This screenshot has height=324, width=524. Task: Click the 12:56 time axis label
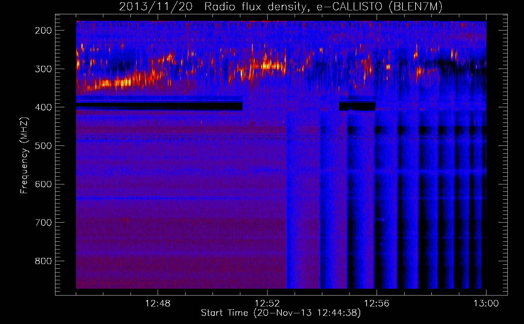(377, 304)
